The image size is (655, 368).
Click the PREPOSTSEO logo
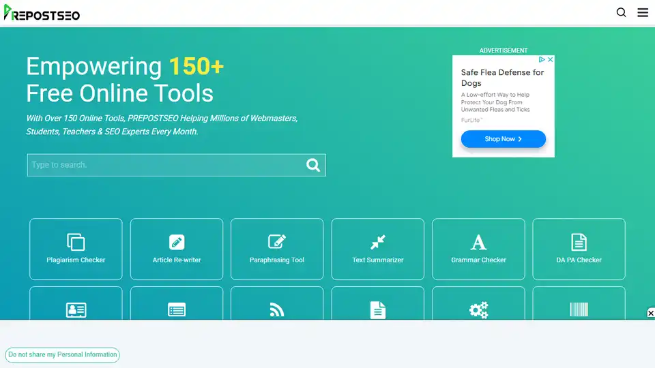[x=42, y=12]
